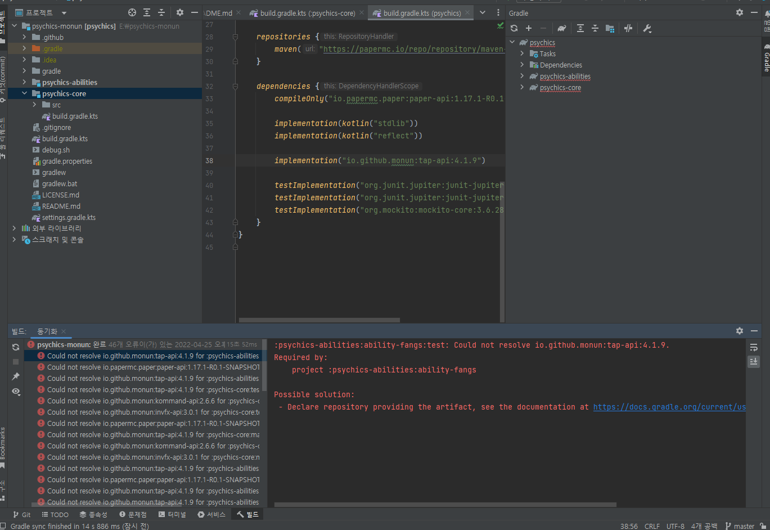Expand the psychics-abilities folder in Project tree
The width and height of the screenshot is (770, 530).
click(x=24, y=82)
